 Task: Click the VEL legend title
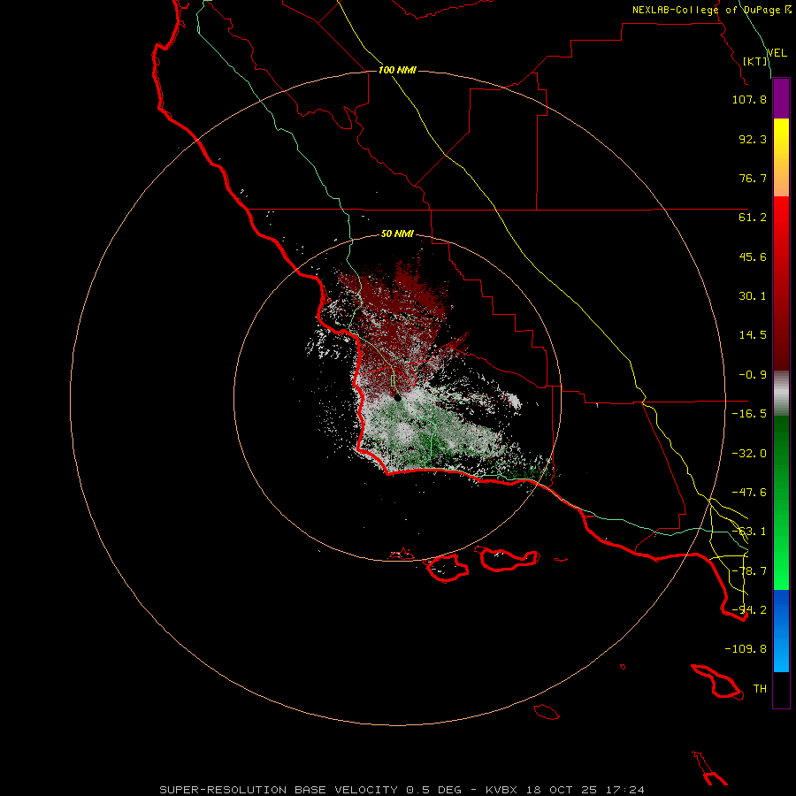777,53
